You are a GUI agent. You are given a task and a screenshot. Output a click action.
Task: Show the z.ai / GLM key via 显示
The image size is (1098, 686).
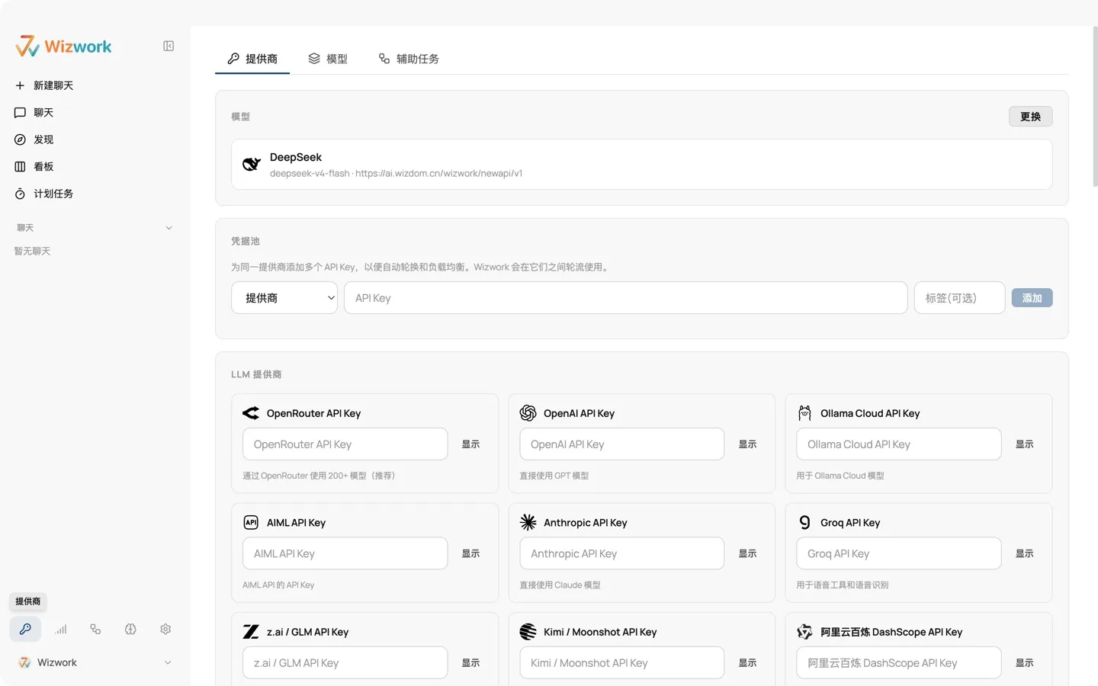point(470,663)
